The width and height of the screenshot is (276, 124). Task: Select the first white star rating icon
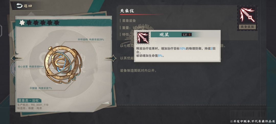point(22,23)
